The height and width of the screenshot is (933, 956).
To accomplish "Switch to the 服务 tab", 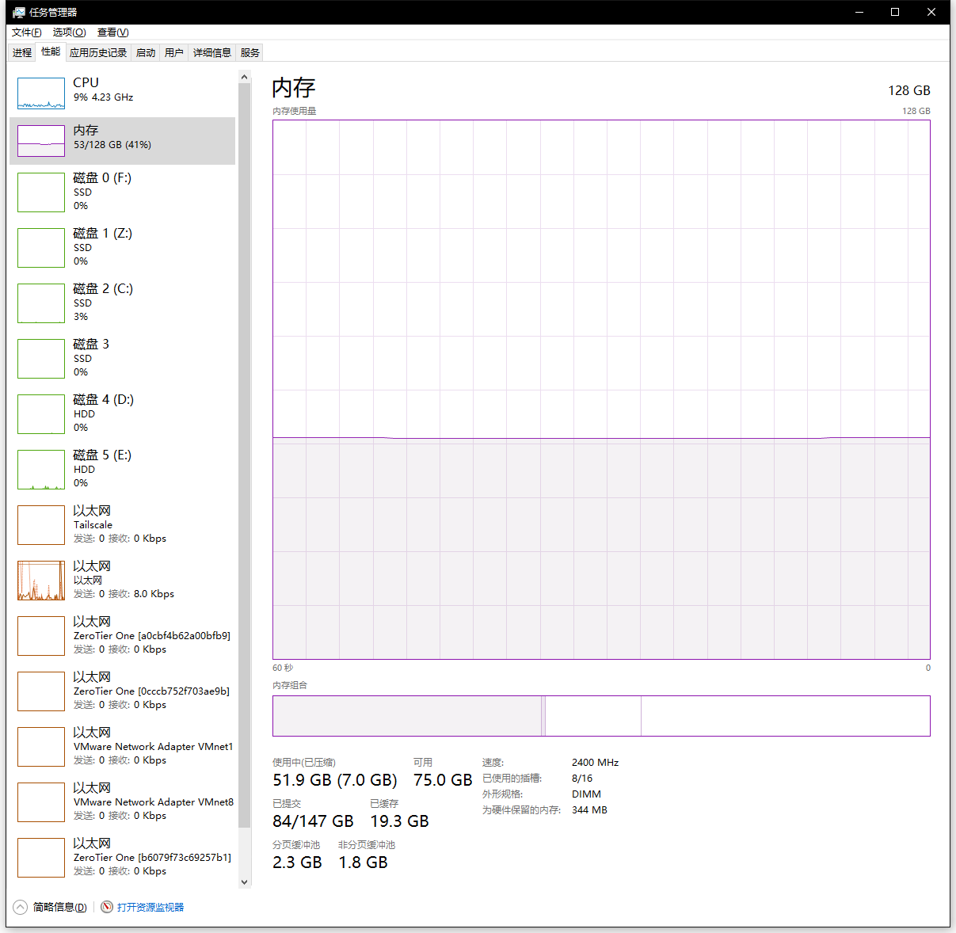I will click(249, 51).
